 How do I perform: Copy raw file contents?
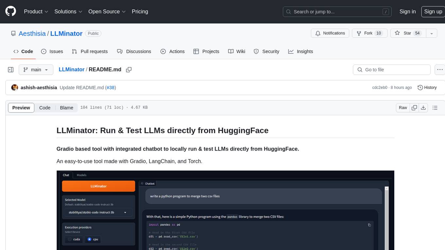point(415,108)
